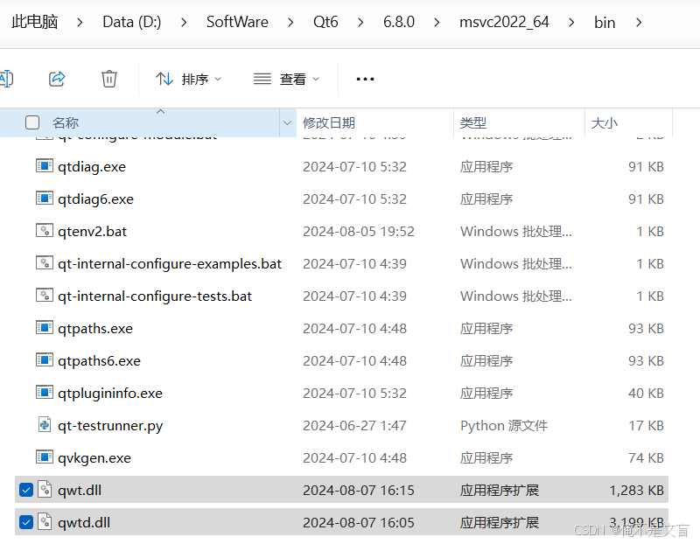
Task: Click the bin breadcrumb segment
Action: tap(605, 23)
